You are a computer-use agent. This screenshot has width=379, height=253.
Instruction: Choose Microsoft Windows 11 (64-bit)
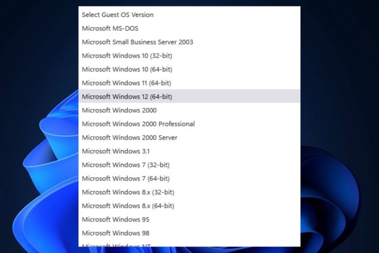pyautogui.click(x=190, y=83)
